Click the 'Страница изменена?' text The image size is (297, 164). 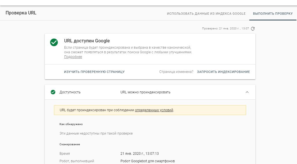click(176, 72)
